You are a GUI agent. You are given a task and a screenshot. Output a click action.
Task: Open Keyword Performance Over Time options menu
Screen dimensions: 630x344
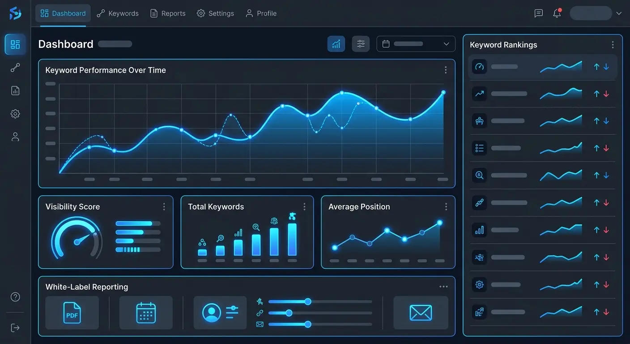(446, 70)
